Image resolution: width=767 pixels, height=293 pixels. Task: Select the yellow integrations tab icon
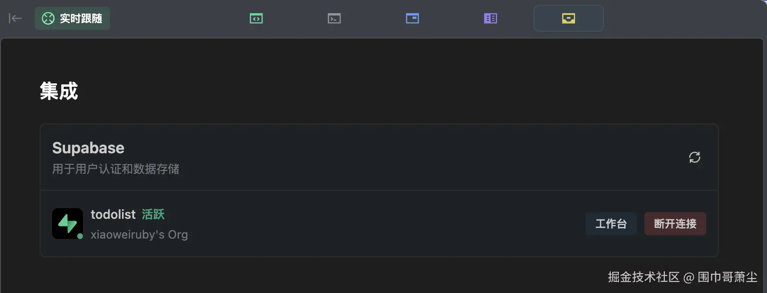coord(569,18)
